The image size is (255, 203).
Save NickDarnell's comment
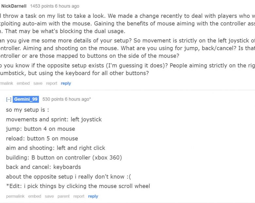pos(38,83)
